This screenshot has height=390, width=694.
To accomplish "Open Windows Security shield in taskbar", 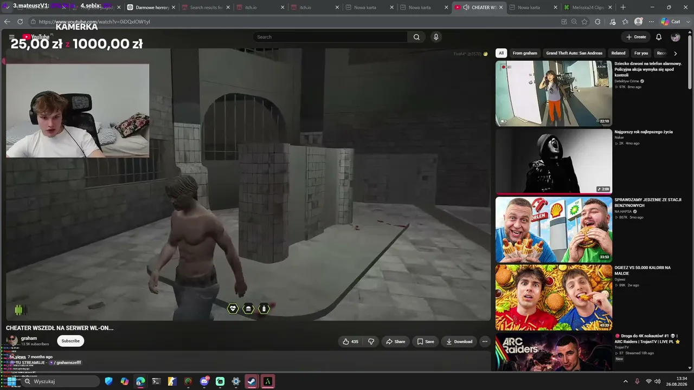I will [x=109, y=381].
